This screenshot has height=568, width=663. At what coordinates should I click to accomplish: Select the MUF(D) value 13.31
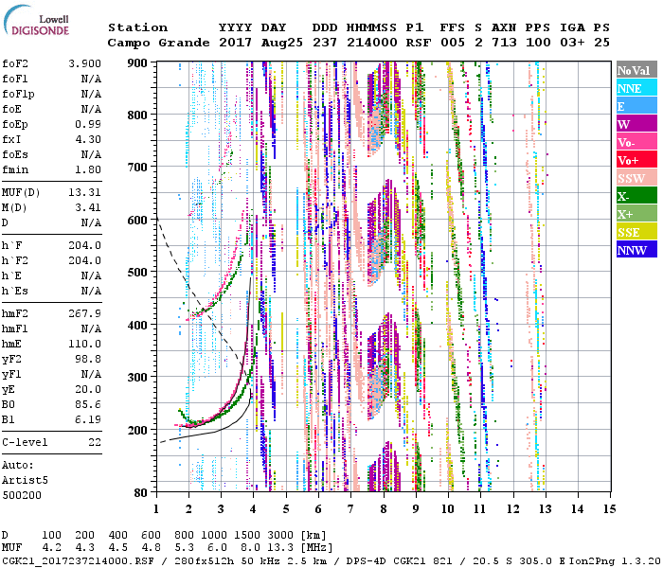coord(86,192)
